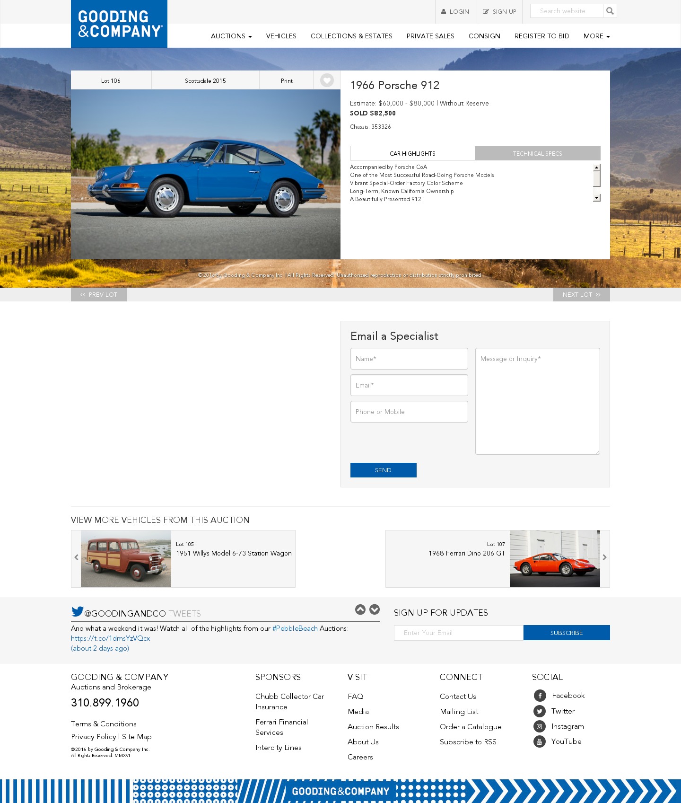Go to PREV LOT
This screenshot has height=803, width=681.
tap(99, 294)
